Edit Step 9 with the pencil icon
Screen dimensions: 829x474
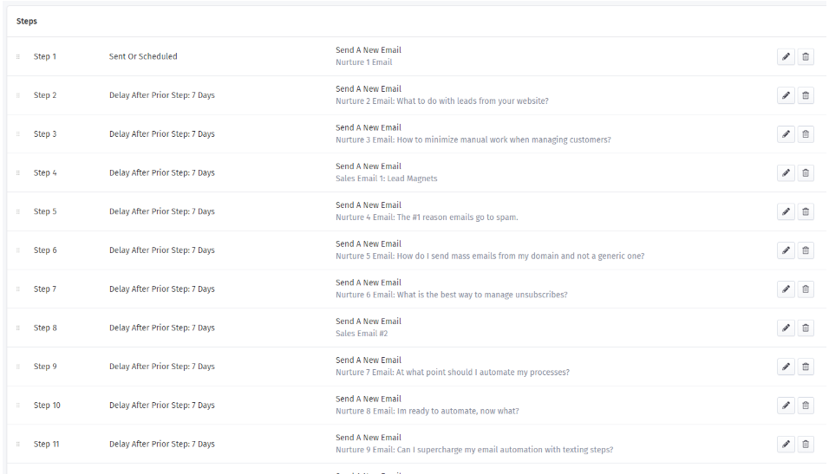pyautogui.click(x=786, y=367)
